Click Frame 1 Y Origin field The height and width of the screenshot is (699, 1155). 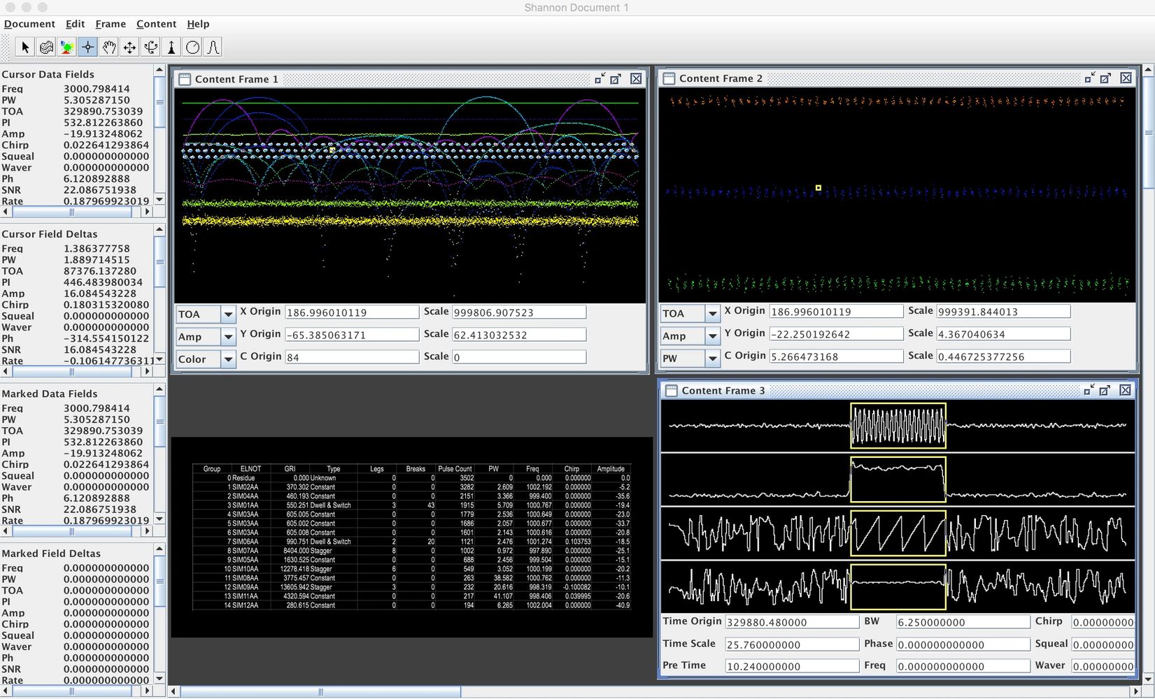(x=352, y=335)
